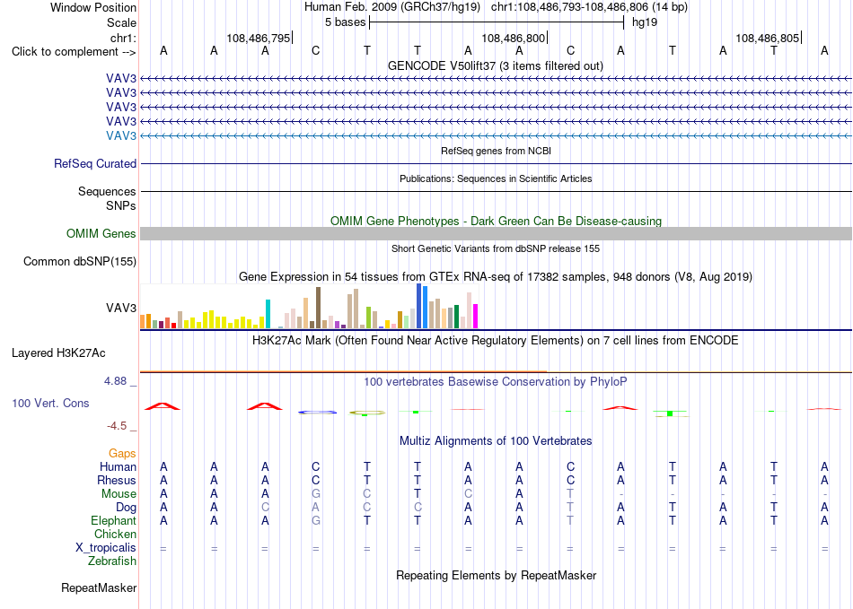Select the Mouse species label

click(119, 494)
